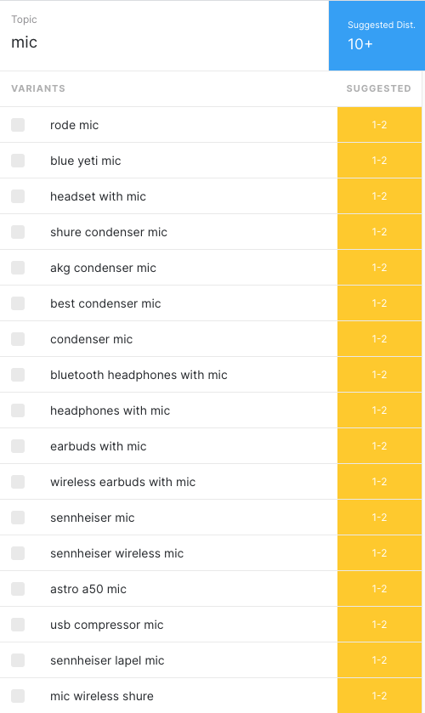This screenshot has height=713, width=425.
Task: Click the VARIANTS column header
Action: (38, 88)
